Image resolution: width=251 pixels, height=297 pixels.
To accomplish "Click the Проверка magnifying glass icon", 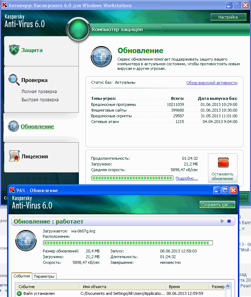I will pyautogui.click(x=14, y=80).
